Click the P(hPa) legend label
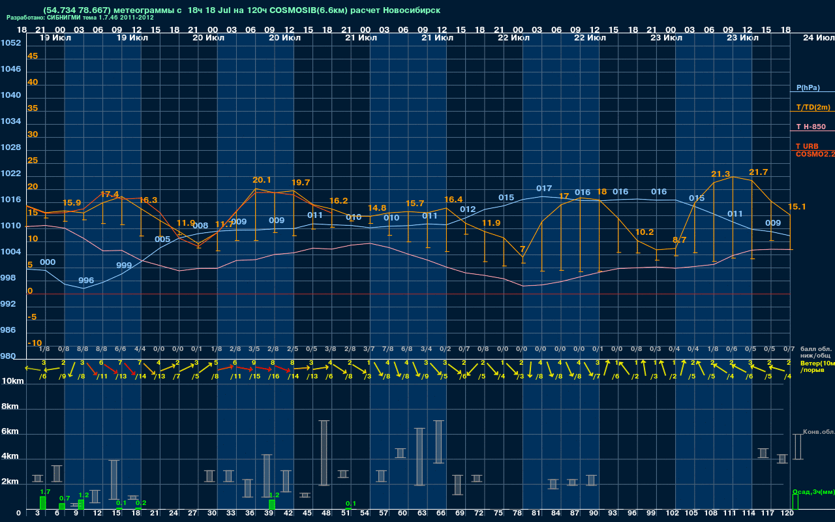835x522 pixels. coord(808,87)
